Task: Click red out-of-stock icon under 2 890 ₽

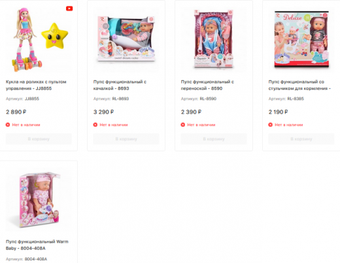Action: tap(8, 125)
